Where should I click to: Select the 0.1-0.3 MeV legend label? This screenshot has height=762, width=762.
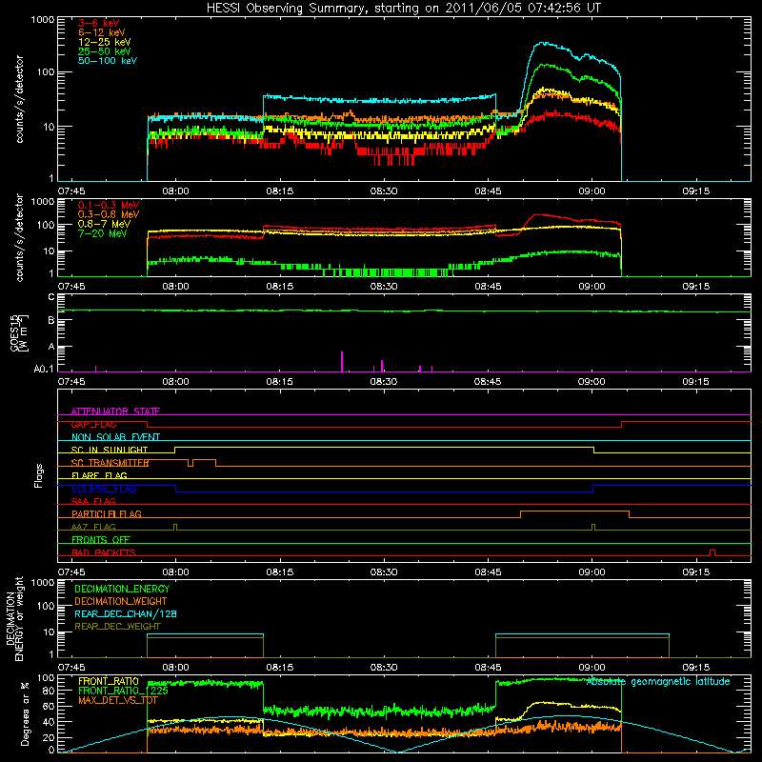click(109, 205)
